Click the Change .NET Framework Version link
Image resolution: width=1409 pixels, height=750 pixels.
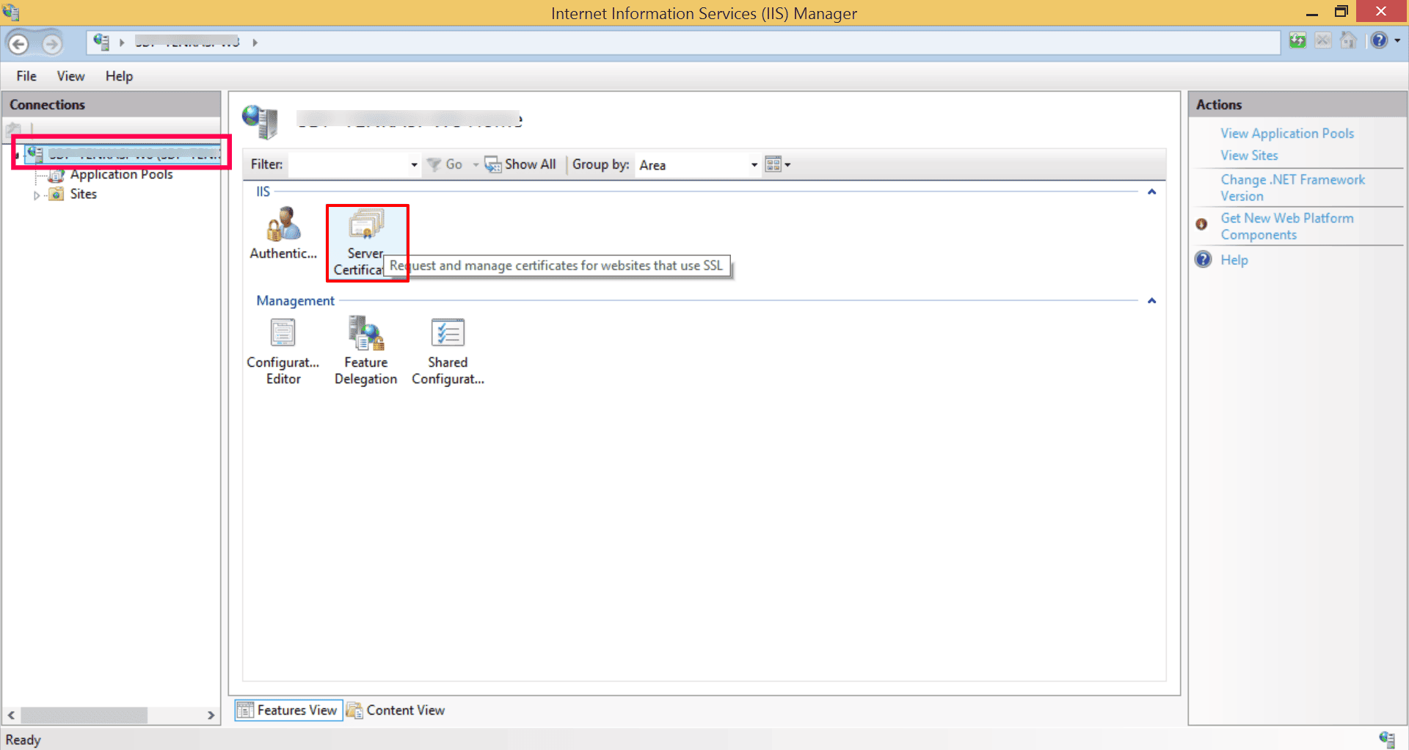1292,188
